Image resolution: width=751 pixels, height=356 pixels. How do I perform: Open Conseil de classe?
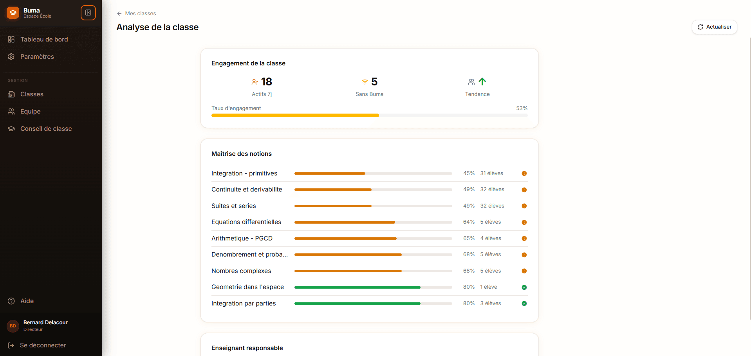click(x=51, y=129)
